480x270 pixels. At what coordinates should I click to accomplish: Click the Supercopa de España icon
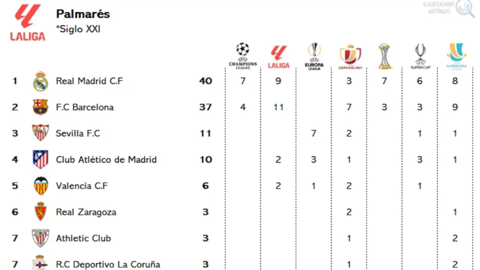(455, 56)
